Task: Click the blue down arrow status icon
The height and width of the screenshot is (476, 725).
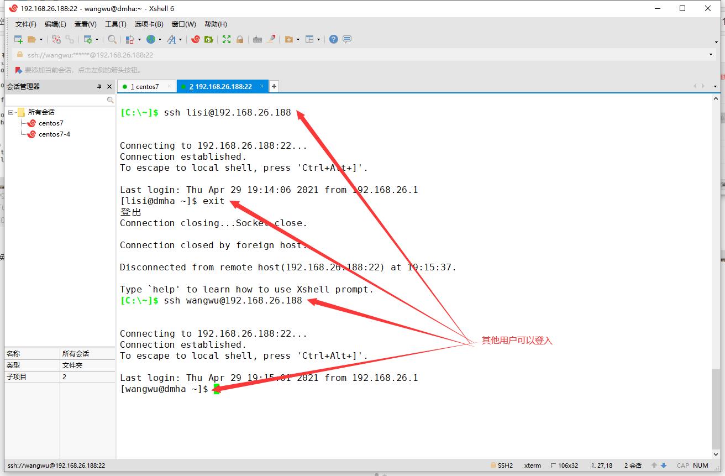Action: [664, 465]
